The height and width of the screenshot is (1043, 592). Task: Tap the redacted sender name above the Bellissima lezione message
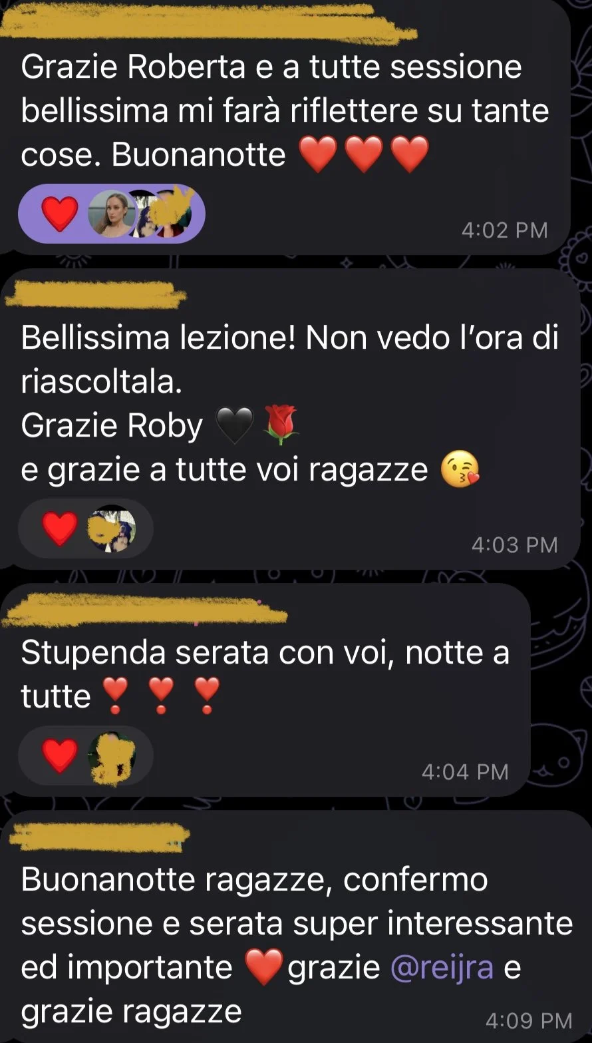point(96,295)
